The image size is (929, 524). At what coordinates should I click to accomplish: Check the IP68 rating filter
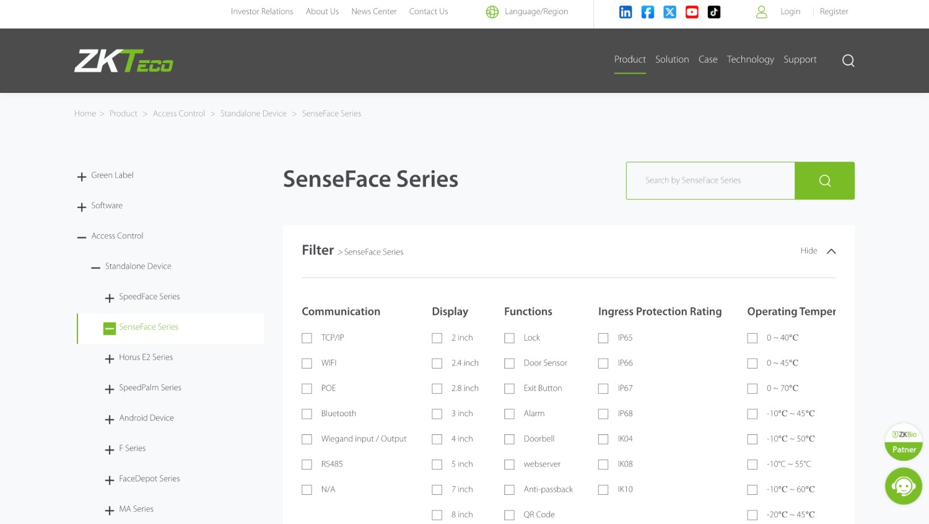pyautogui.click(x=603, y=414)
